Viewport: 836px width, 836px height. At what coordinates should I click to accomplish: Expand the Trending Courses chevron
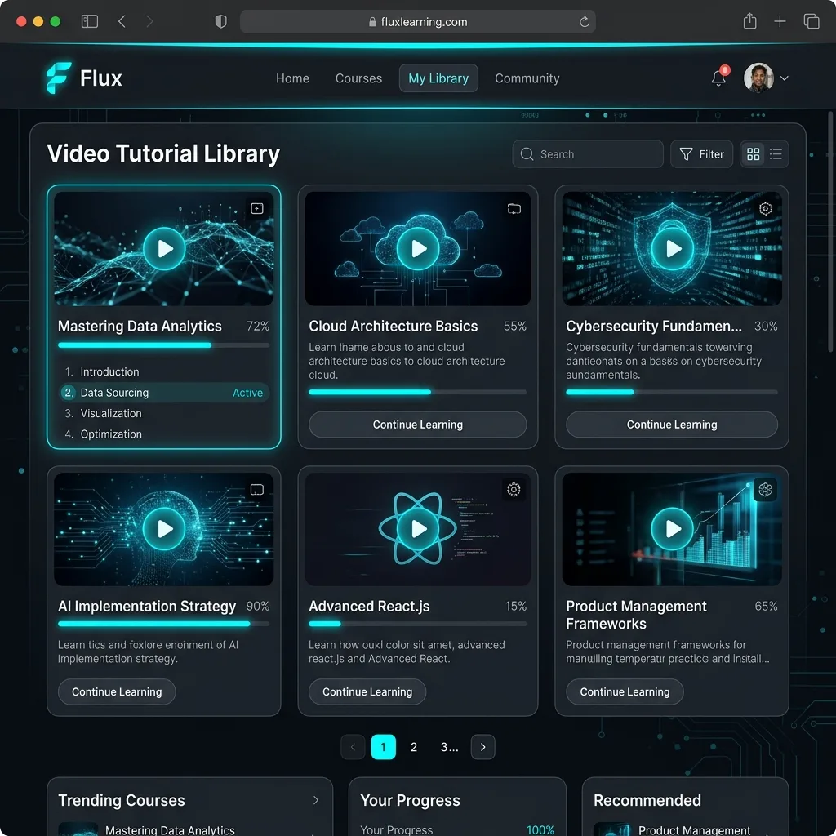point(316,800)
